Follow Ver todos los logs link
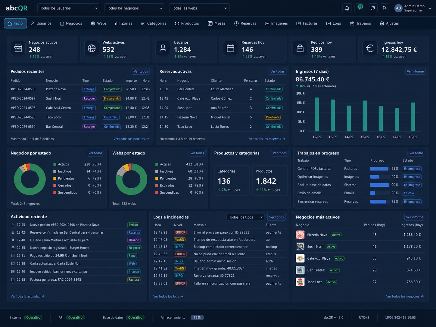436x327 pixels. 168,296
